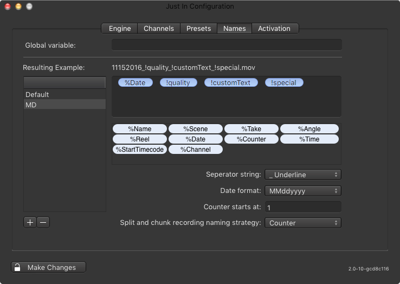Click the Make Changes button
This screenshot has height=284, width=400.
pos(48,267)
